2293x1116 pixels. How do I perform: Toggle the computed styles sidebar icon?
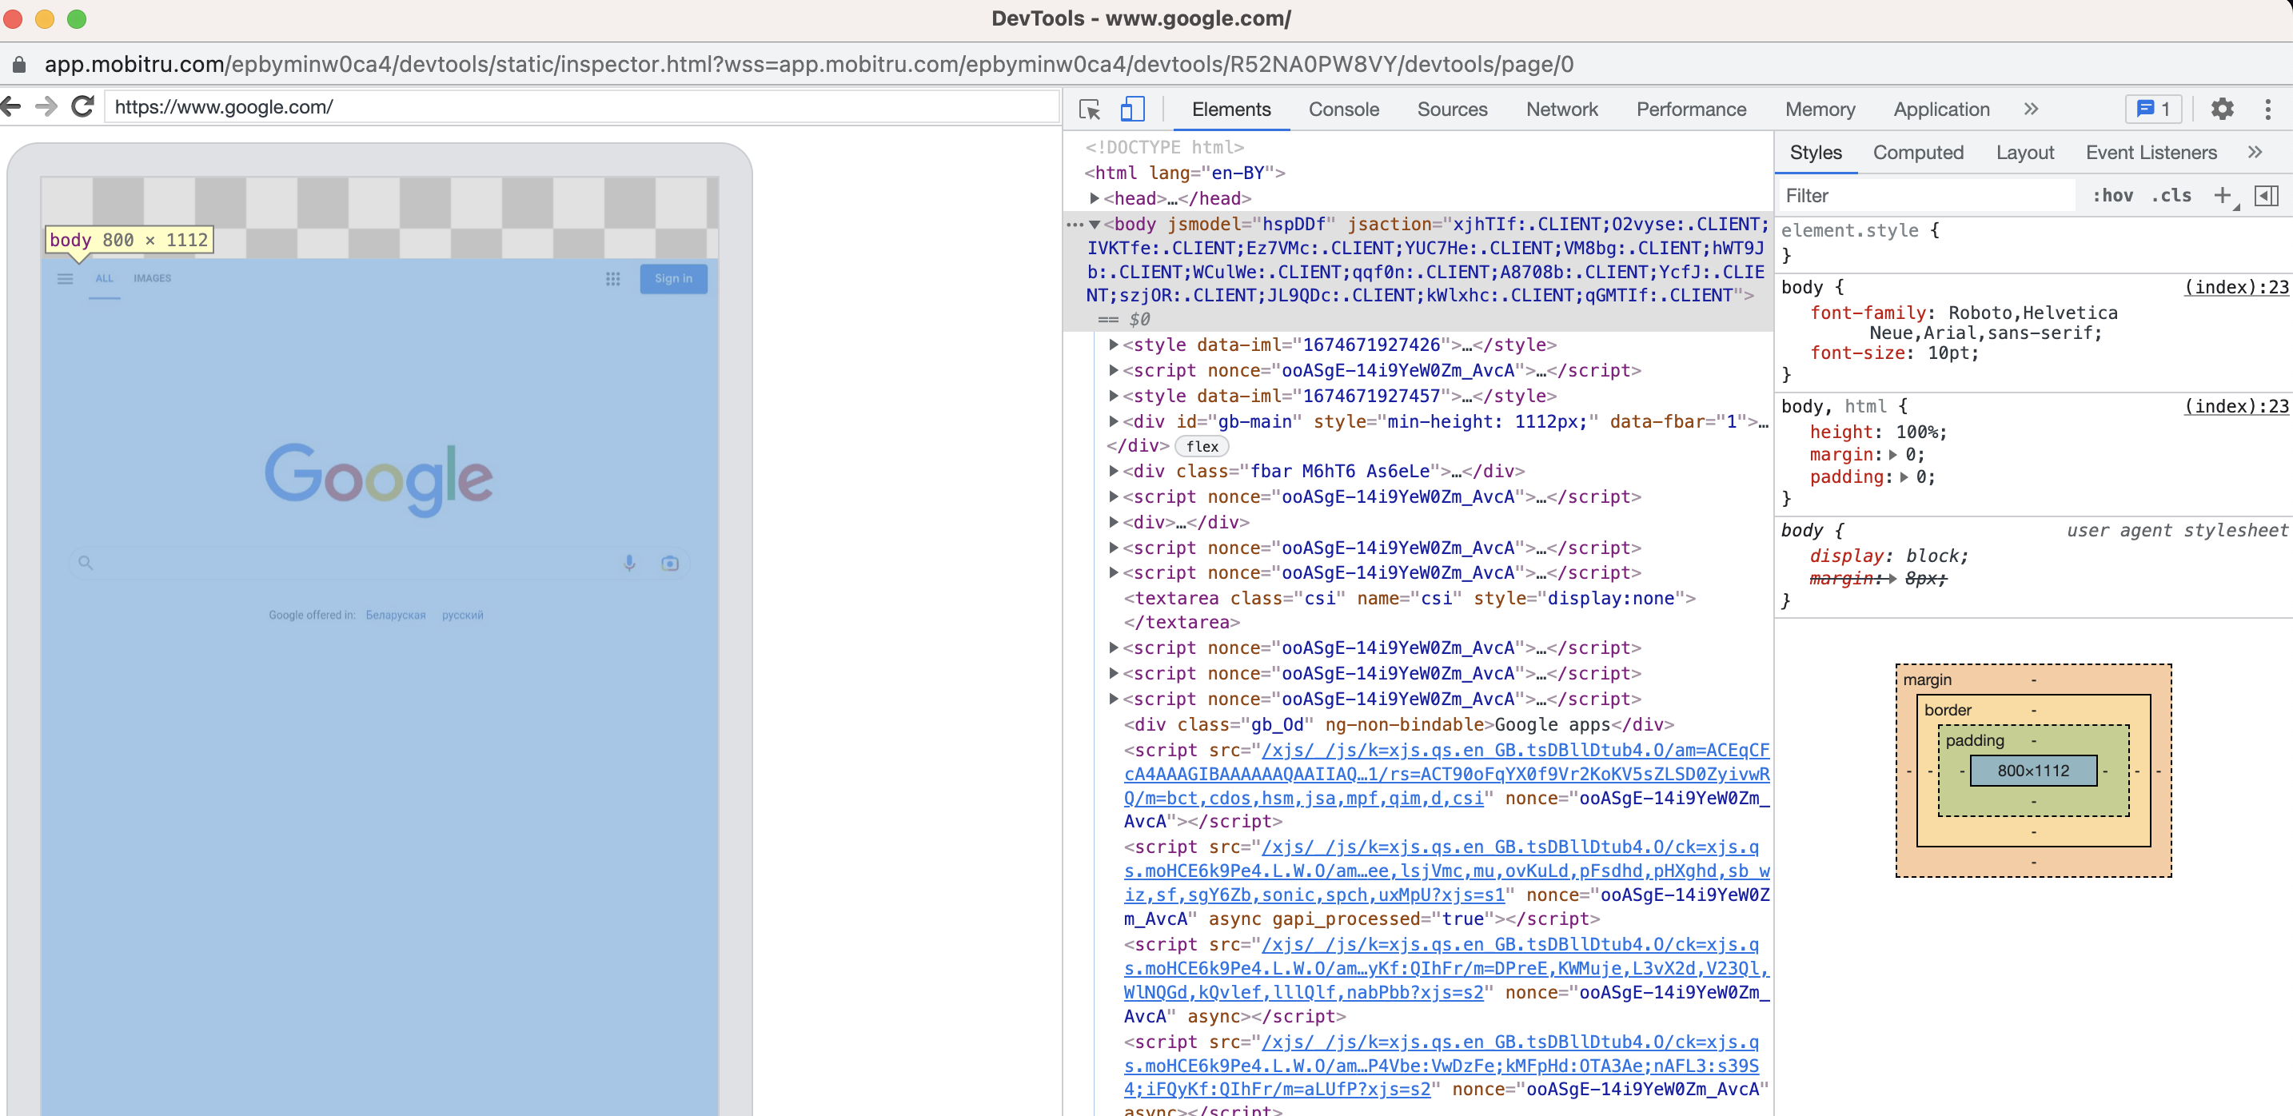(x=2265, y=195)
